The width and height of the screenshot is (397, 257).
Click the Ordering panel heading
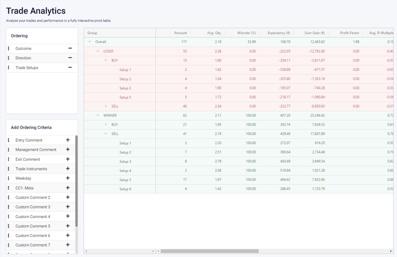[x=19, y=36]
